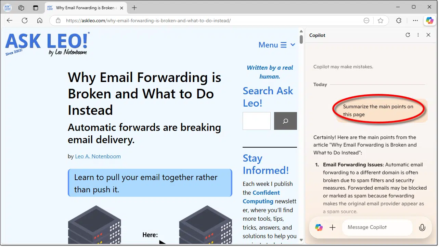Click the Ask Leo search text box

point(257,121)
